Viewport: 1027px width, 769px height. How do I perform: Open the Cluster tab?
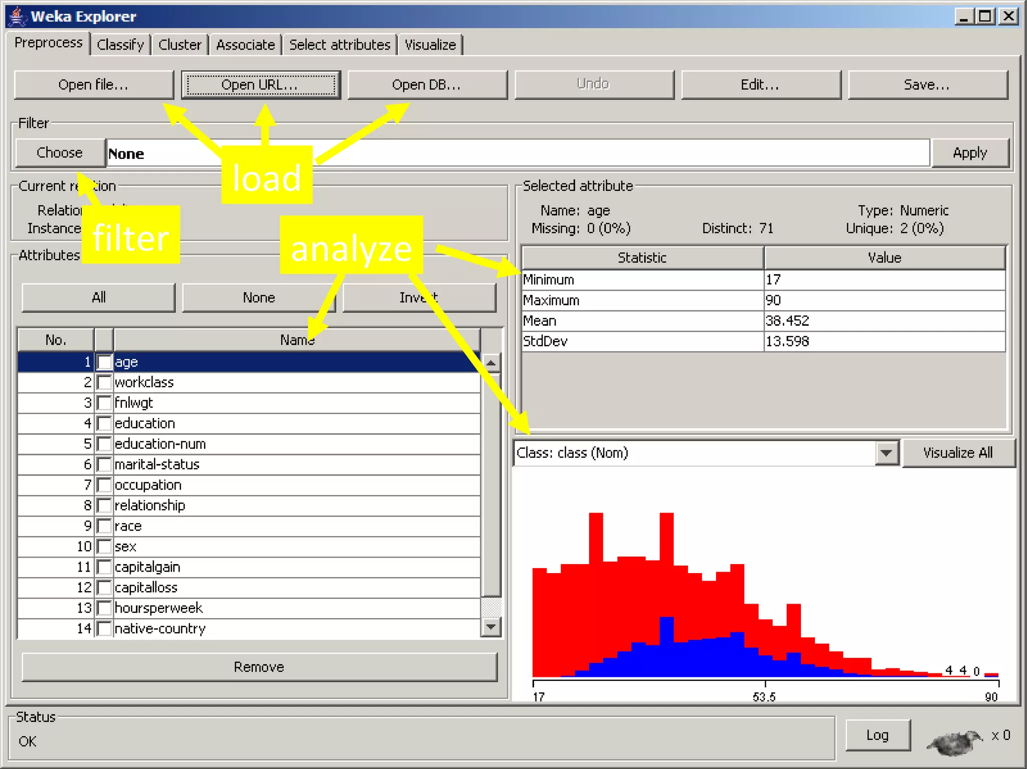point(180,45)
